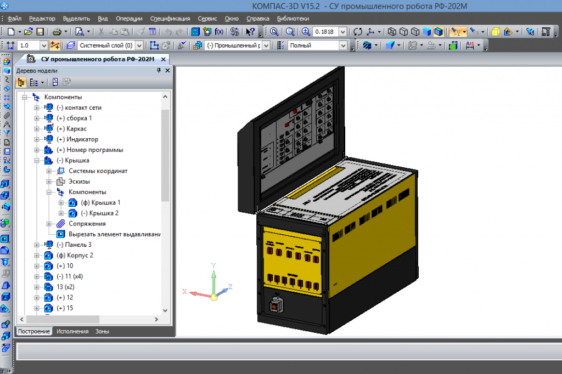The height and width of the screenshot is (374, 562).
Task: Switch to the Исполнения tab
Action: [x=72, y=331]
